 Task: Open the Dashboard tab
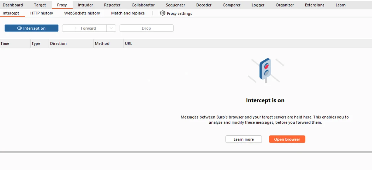(13, 5)
